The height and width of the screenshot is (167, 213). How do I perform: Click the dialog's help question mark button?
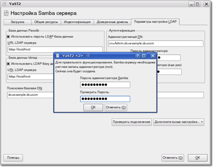137,56
